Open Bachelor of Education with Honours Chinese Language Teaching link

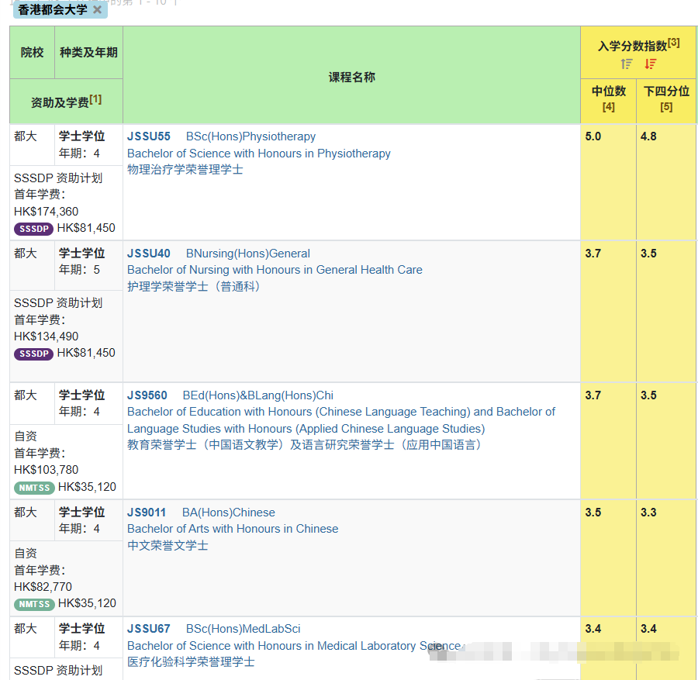pyautogui.click(x=341, y=420)
